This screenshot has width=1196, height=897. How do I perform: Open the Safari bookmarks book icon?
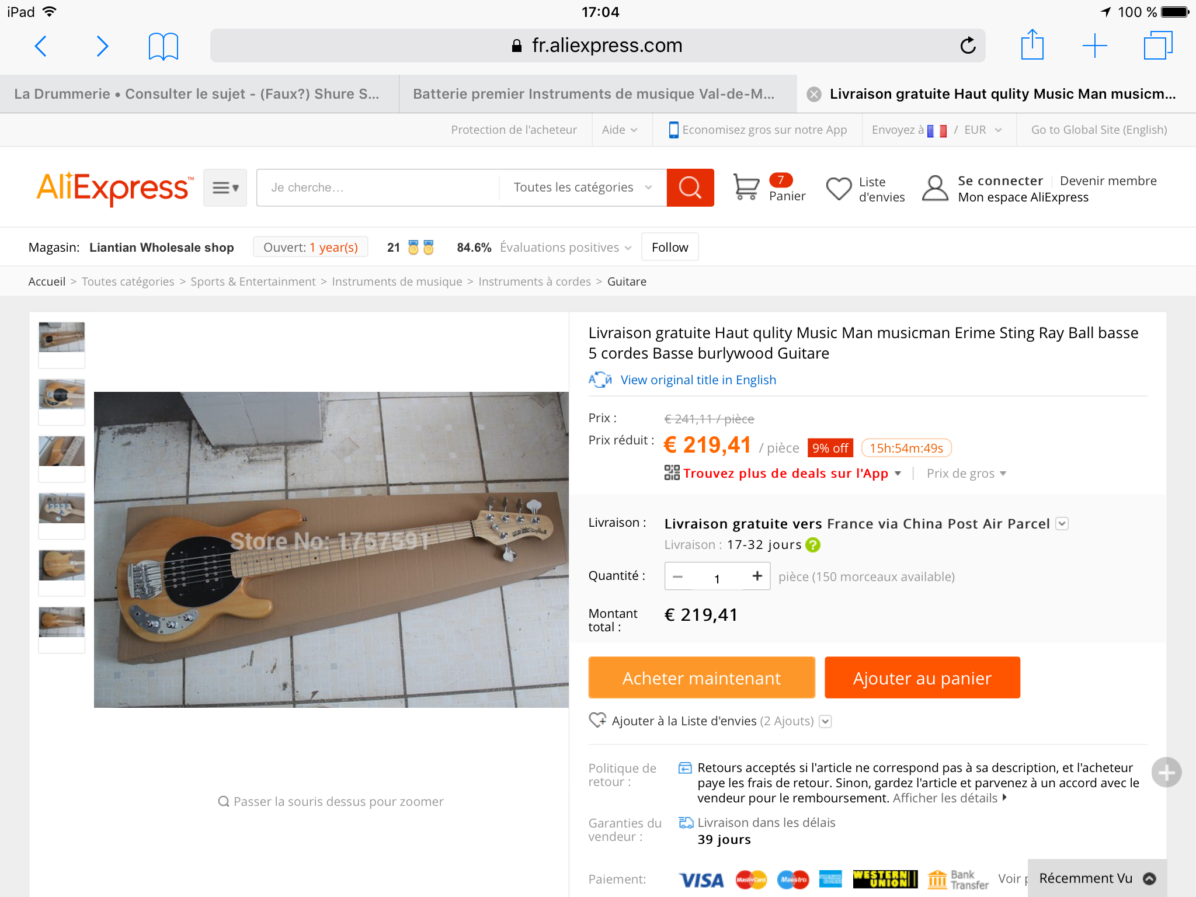[163, 46]
